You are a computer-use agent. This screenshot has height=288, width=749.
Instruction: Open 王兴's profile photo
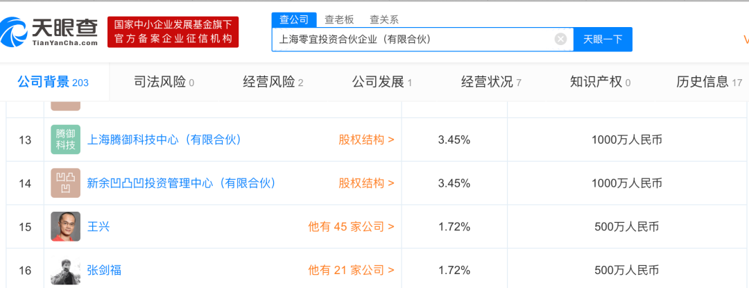[65, 226]
